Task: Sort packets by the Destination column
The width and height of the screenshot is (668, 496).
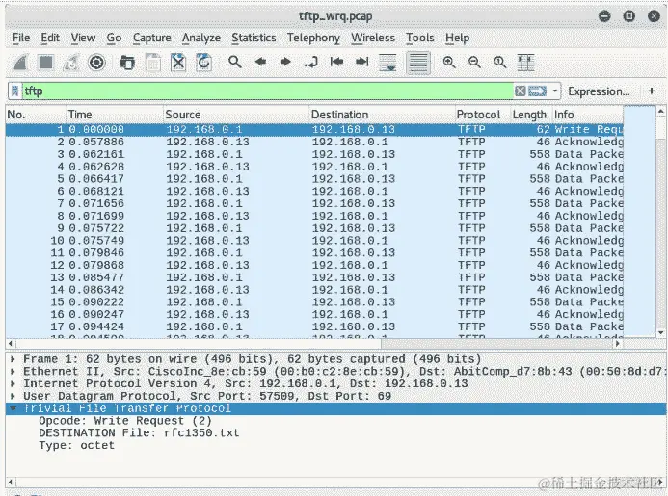Action: point(382,115)
